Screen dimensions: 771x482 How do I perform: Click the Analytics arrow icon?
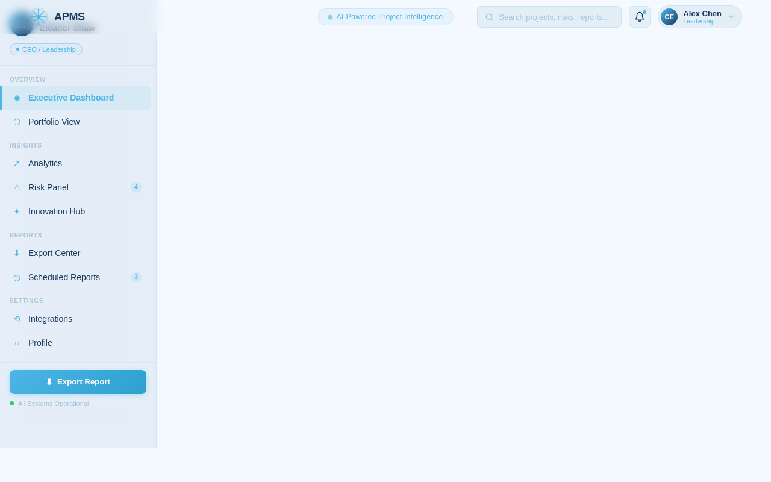(17, 163)
